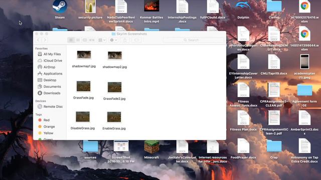Select the GrassFade.jpg image file
Screen dimensions: 321x180
pyautogui.click(x=84, y=86)
